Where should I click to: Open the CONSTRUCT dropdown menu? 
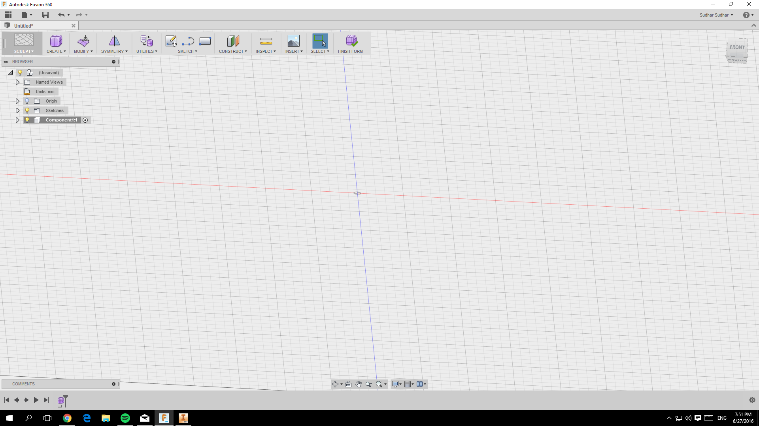pos(233,51)
